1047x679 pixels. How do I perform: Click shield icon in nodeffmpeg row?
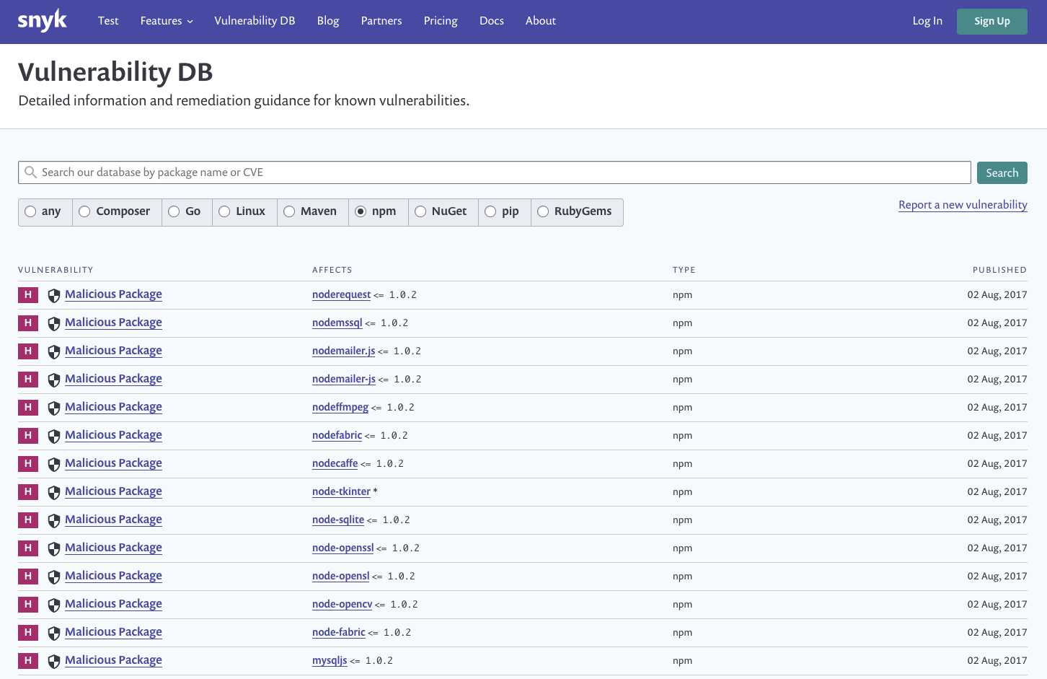pos(54,408)
